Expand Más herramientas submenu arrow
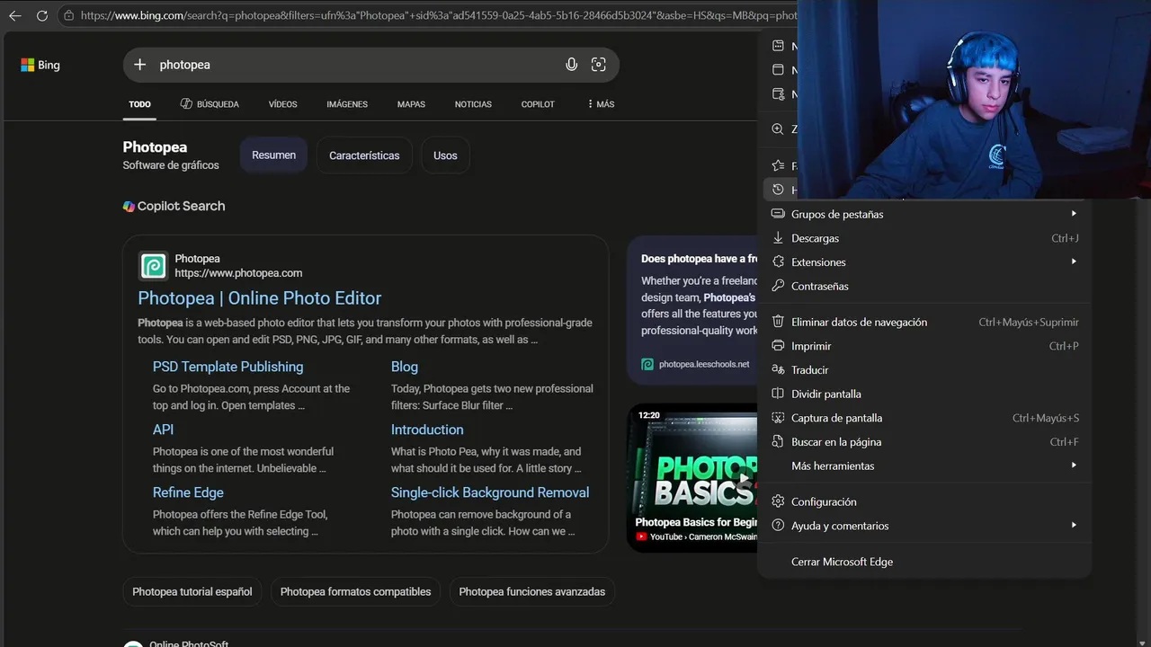 click(1074, 465)
